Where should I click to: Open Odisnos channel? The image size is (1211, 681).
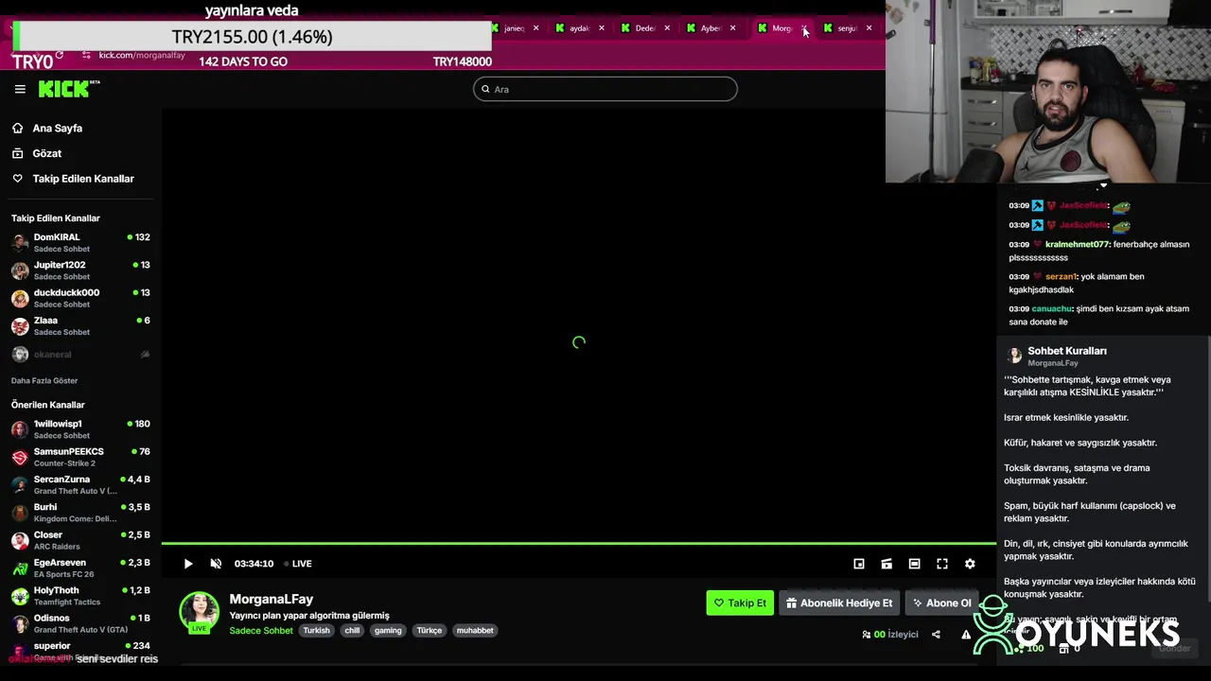tap(80, 623)
